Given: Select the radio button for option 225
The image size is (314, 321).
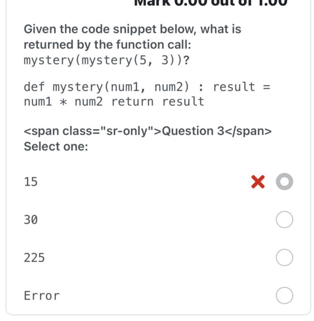Looking at the screenshot, I should (x=284, y=257).
